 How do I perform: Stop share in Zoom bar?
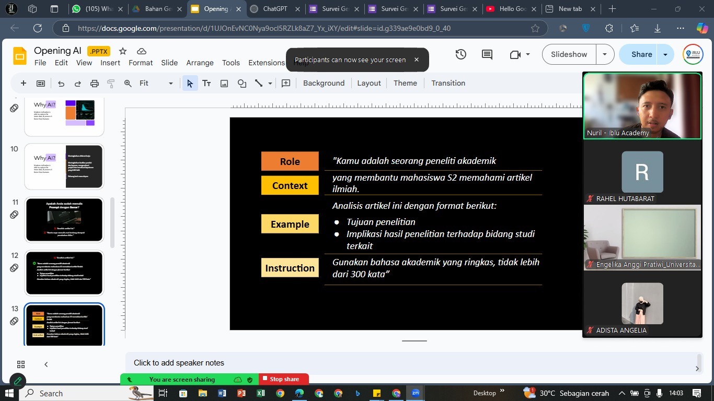tap(284, 379)
